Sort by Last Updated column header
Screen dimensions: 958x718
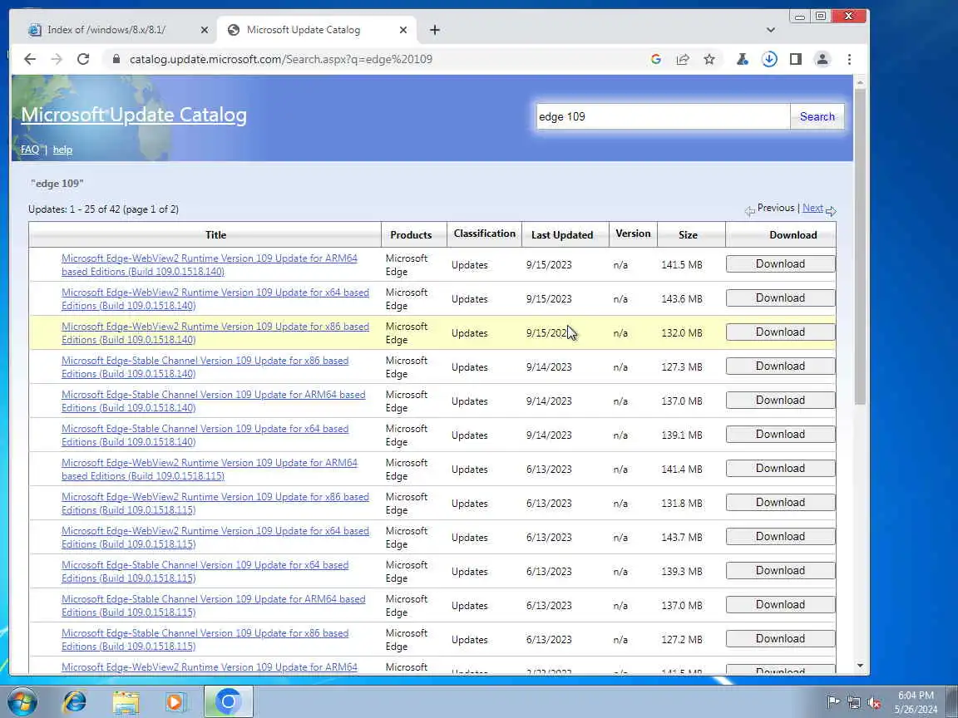(562, 235)
